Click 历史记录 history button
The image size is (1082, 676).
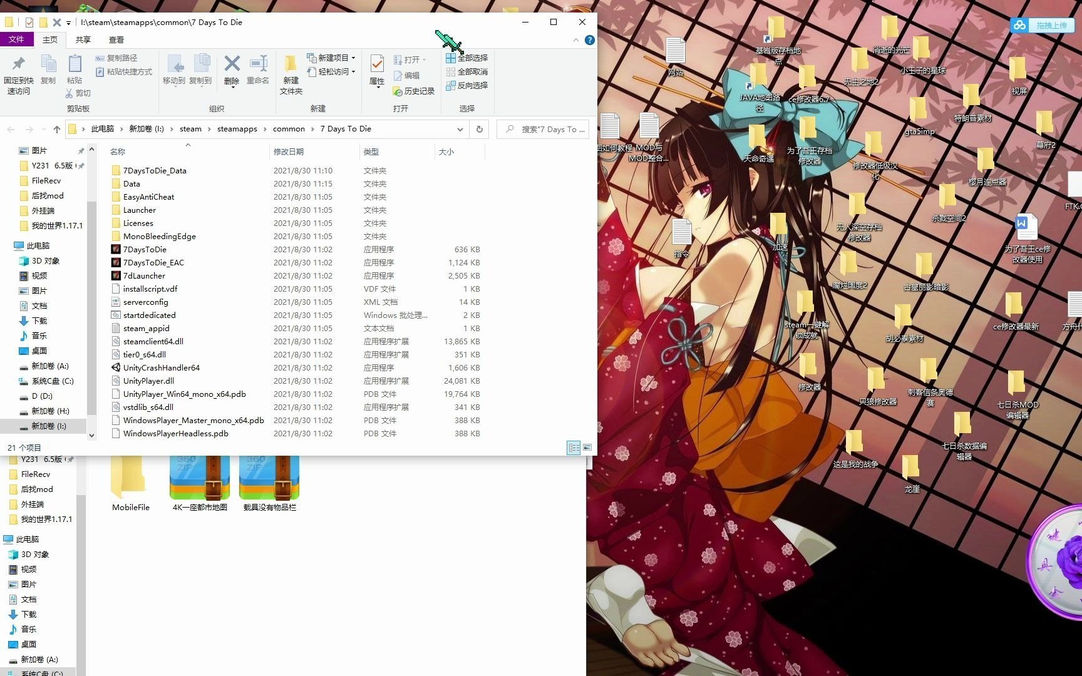[413, 91]
